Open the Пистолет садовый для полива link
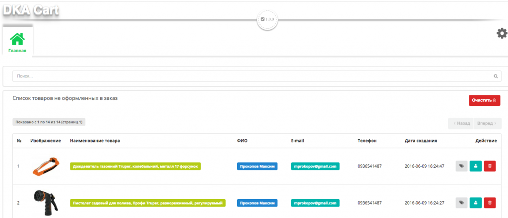 [x=148, y=203]
